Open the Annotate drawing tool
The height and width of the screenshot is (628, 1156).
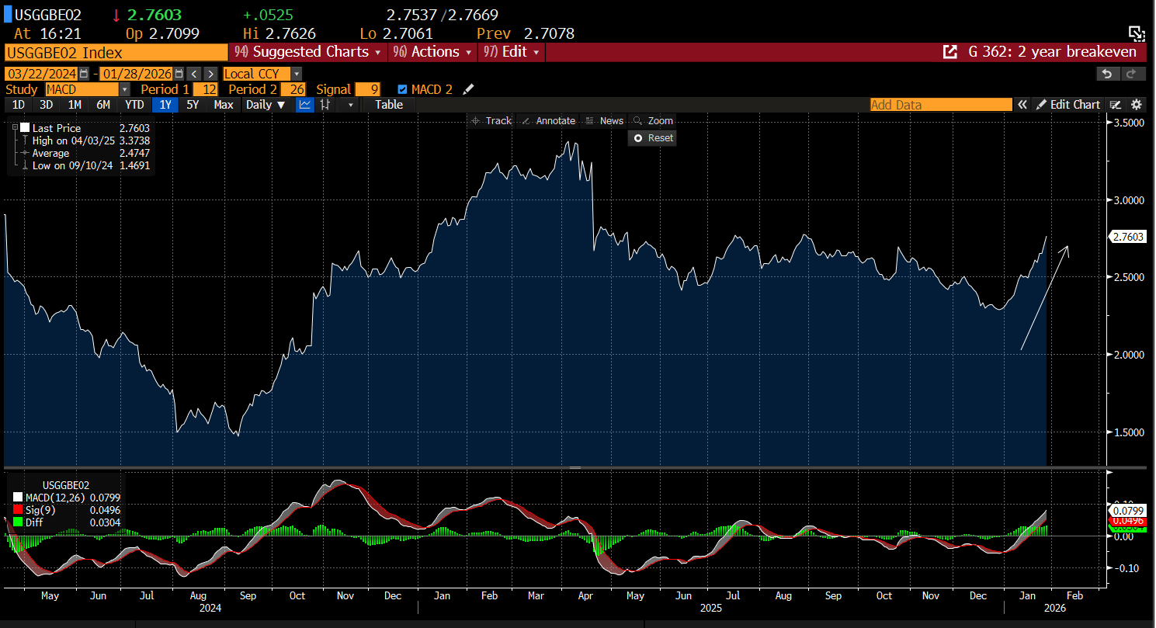[x=548, y=121]
